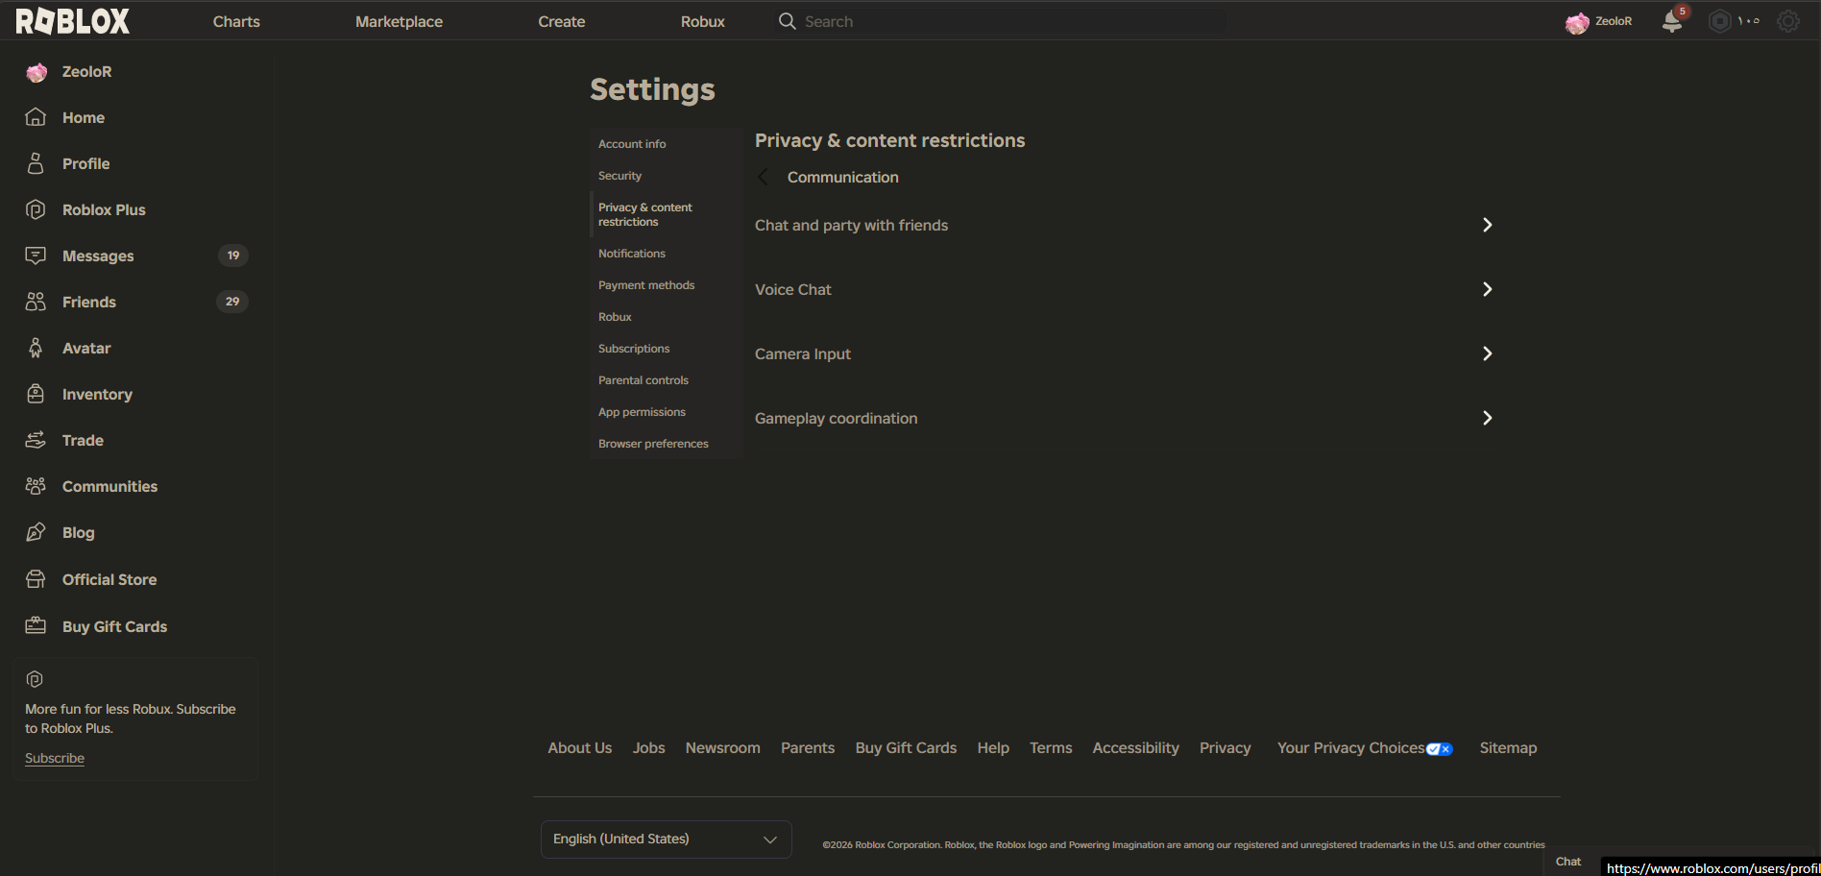Open Create in the top navigation
The image size is (1821, 876).
point(561,21)
